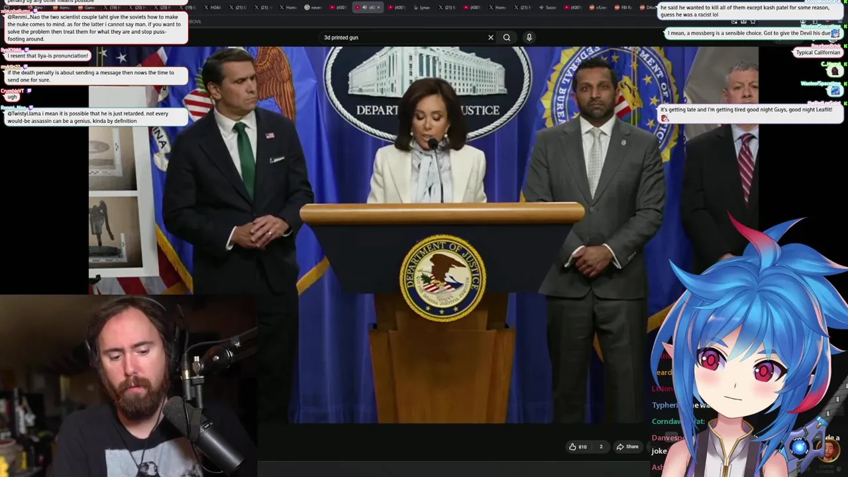Image resolution: width=848 pixels, height=477 pixels.
Task: Click the 'Corndaw' username in lower chat
Action: [666, 421]
